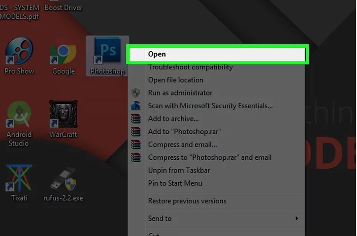Viewport: 357px width, 236px height.
Task: Select Compress and email...
Action: [x=216, y=145]
